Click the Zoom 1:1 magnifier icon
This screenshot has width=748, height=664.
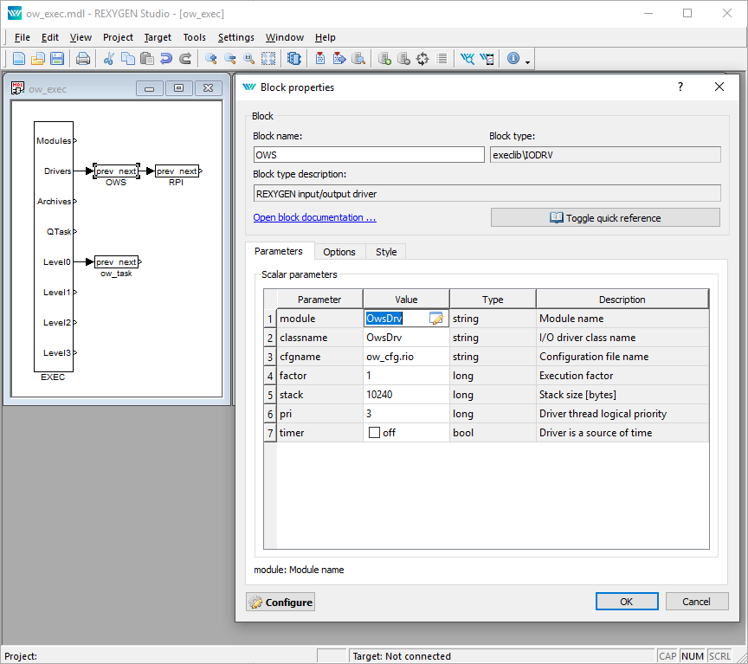tap(249, 59)
